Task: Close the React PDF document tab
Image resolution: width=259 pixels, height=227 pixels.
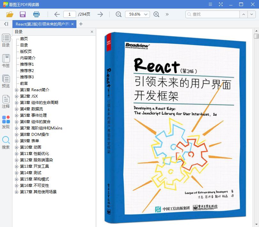Action: pyautogui.click(x=72, y=24)
